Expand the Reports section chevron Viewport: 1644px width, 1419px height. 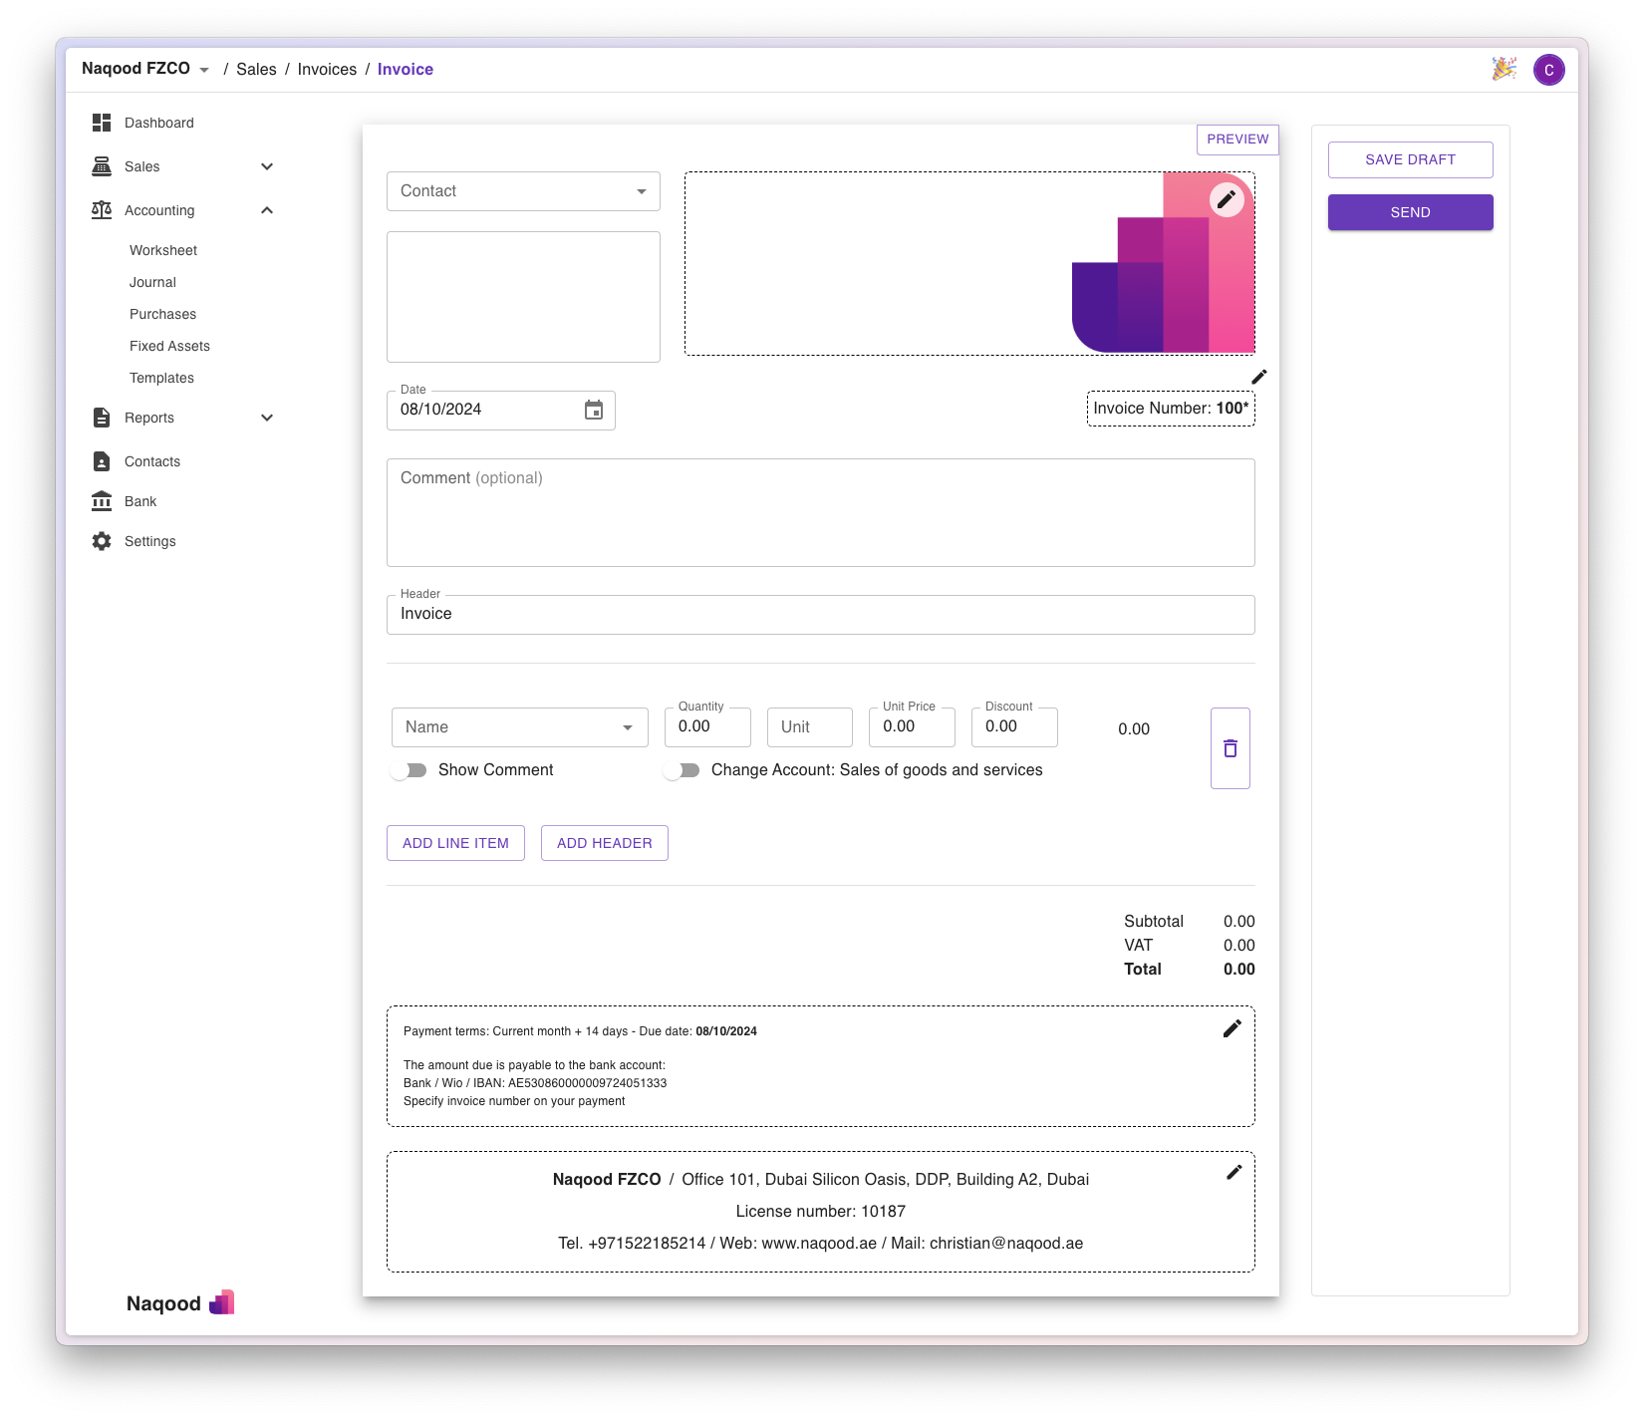click(x=266, y=418)
